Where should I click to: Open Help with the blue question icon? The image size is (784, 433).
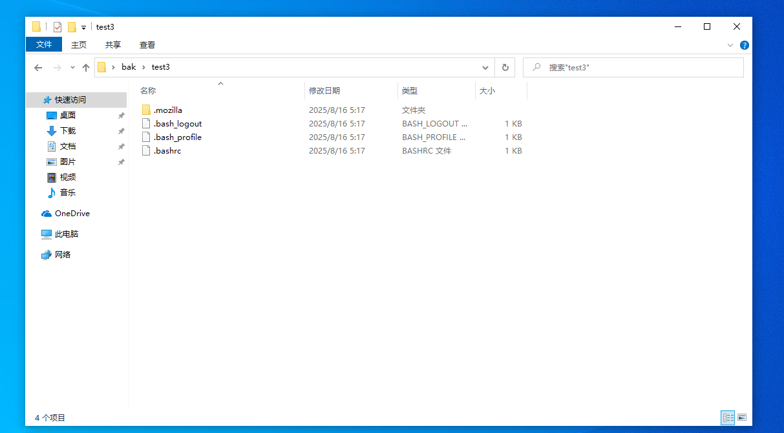pyautogui.click(x=744, y=45)
